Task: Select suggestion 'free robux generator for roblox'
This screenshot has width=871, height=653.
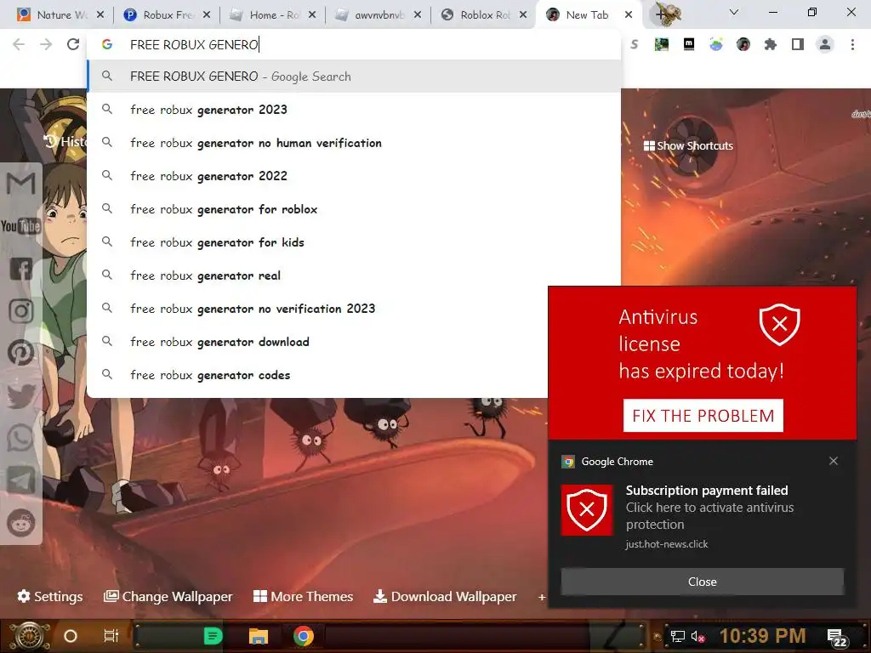Action: [354, 209]
